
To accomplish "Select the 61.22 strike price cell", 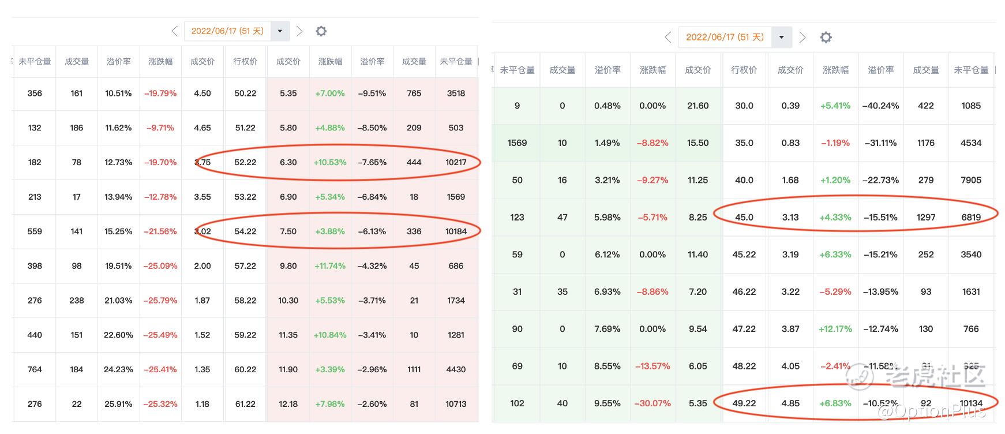I will tap(245, 404).
